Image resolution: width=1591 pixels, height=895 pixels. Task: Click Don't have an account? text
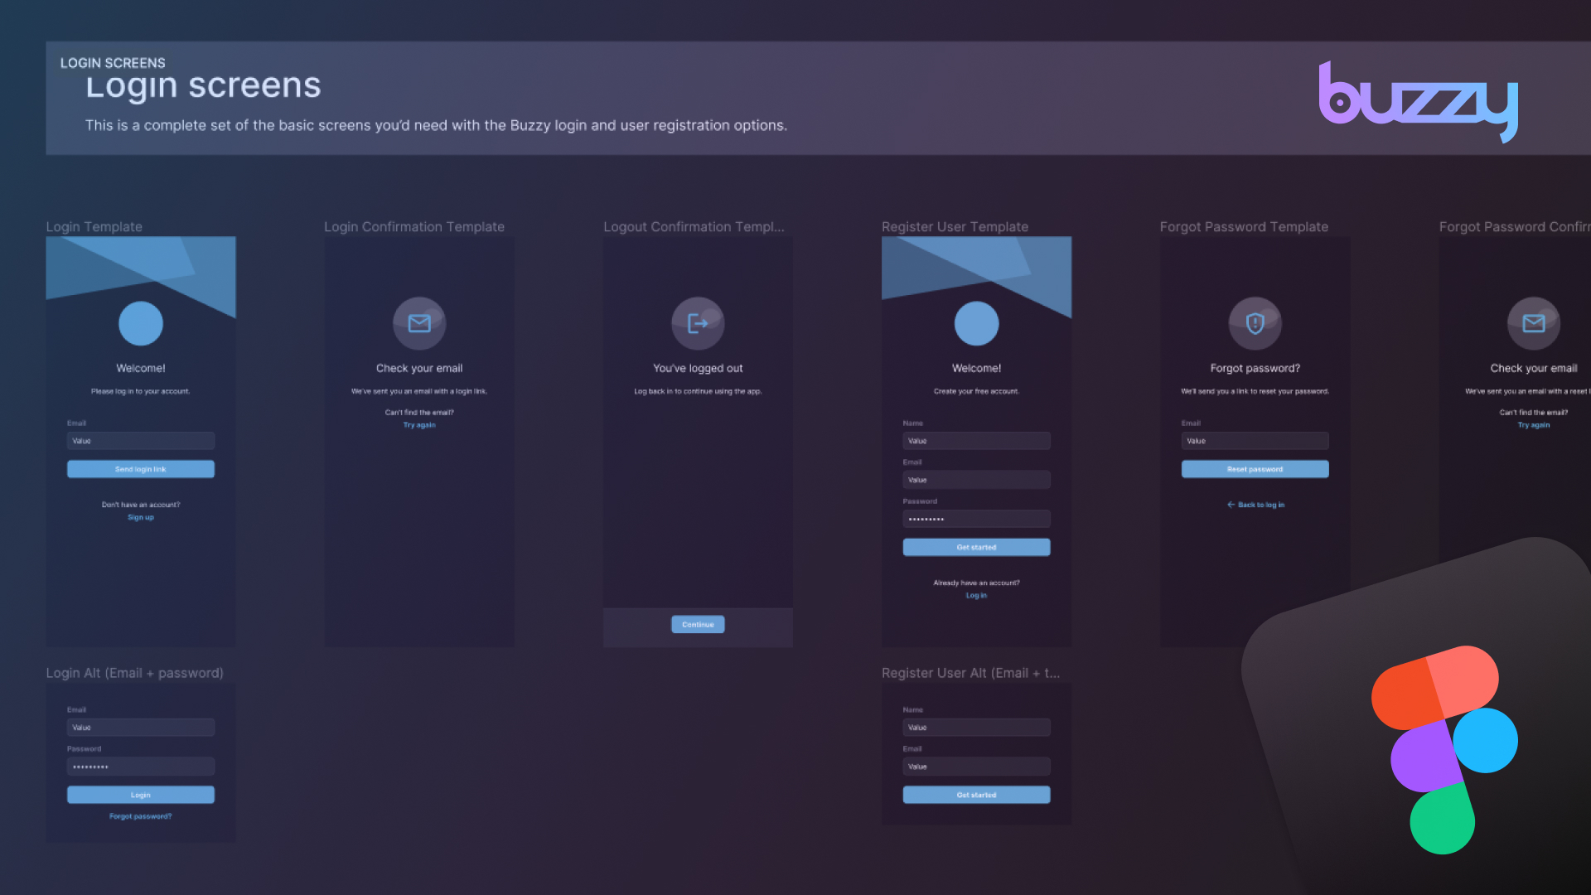(141, 505)
